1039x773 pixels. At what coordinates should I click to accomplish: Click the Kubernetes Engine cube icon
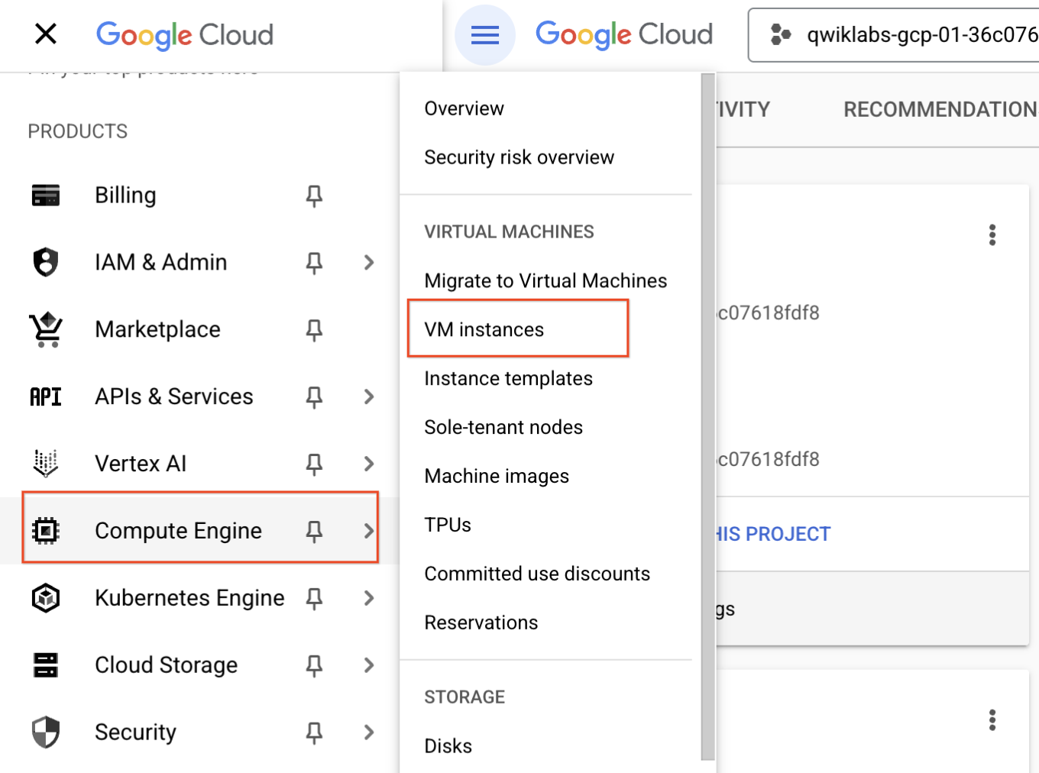tap(46, 597)
